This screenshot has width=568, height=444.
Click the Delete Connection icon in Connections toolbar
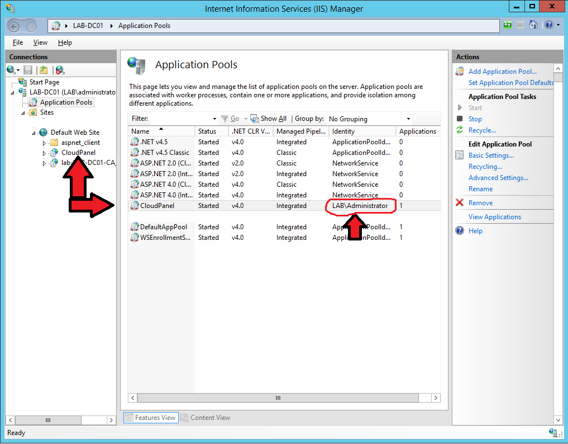click(x=60, y=70)
